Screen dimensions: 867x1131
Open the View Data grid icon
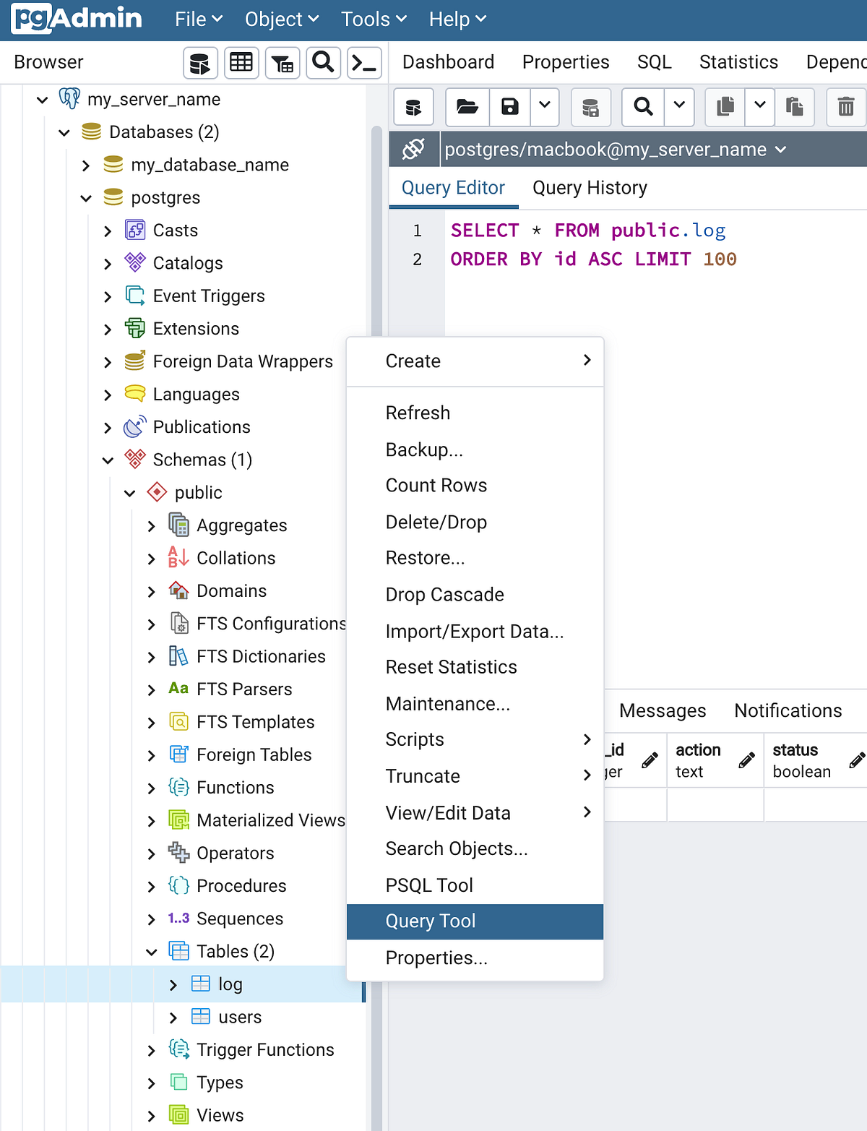point(241,62)
